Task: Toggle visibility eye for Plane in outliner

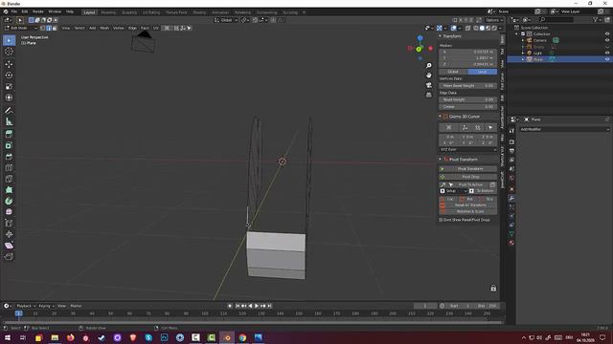Action: 607,59
